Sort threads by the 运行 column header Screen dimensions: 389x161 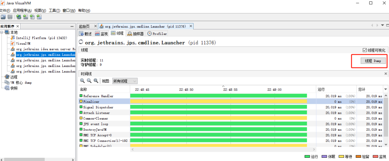click(337, 89)
